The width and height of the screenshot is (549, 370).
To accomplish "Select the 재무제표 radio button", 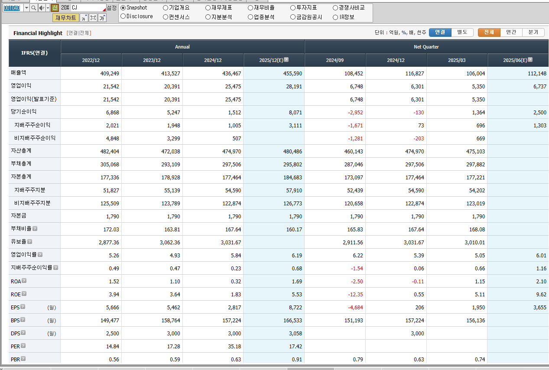I will pyautogui.click(x=208, y=8).
